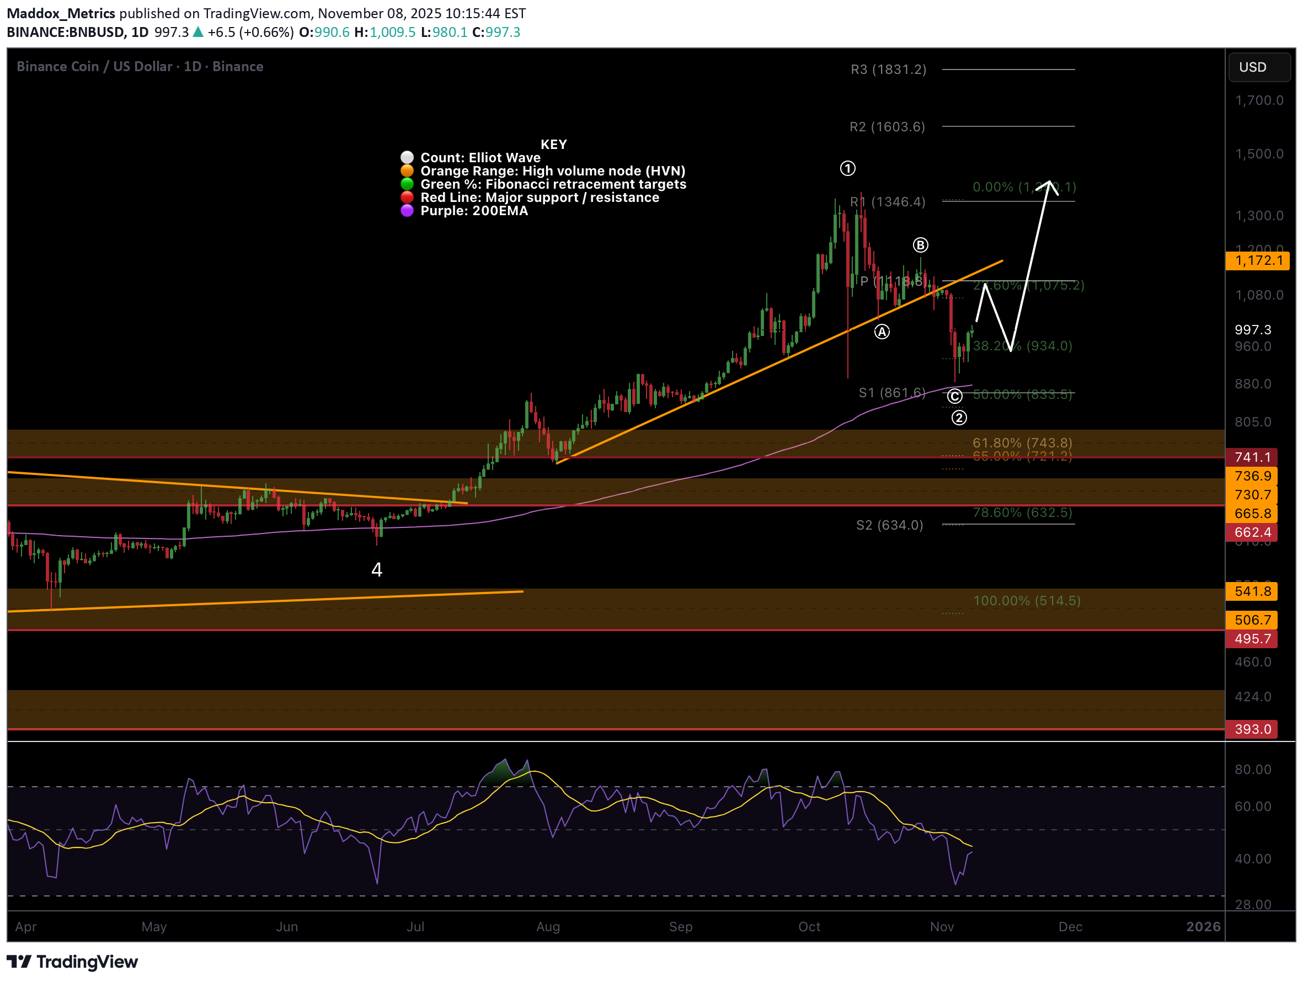Click the wave 4 number label
This screenshot has width=1303, height=982.
(x=376, y=569)
